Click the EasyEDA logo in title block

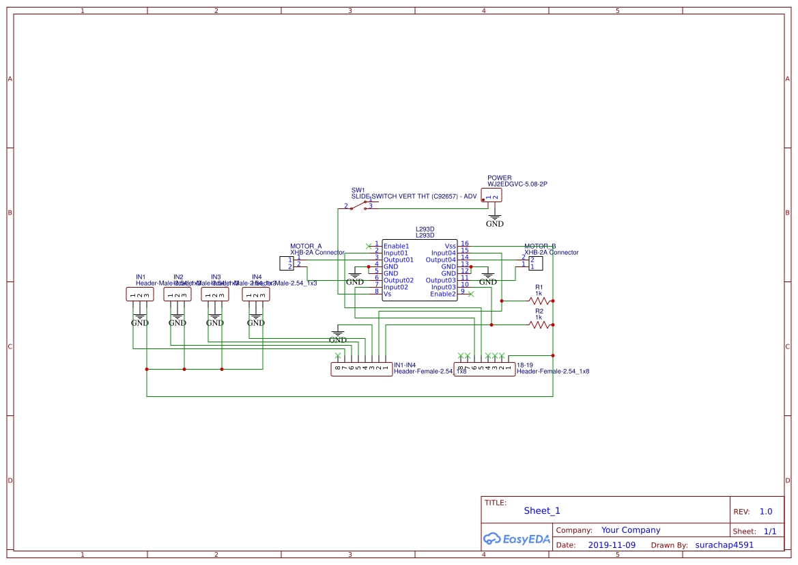click(517, 538)
